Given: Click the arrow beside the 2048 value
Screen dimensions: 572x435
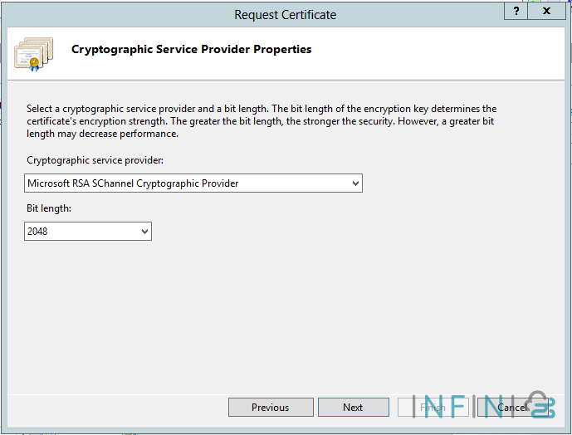Looking at the screenshot, I should pos(144,232).
